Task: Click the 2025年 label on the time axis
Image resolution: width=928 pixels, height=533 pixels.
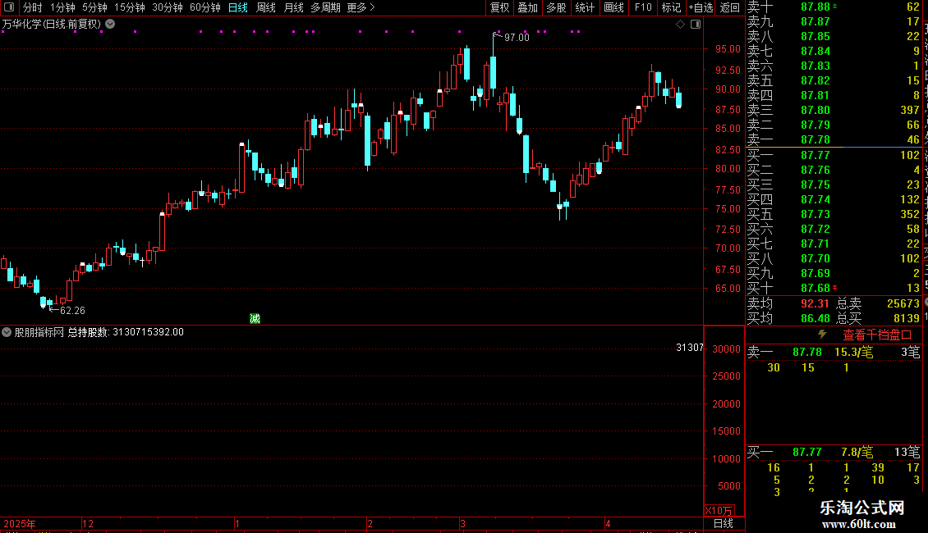Action: pyautogui.click(x=20, y=523)
